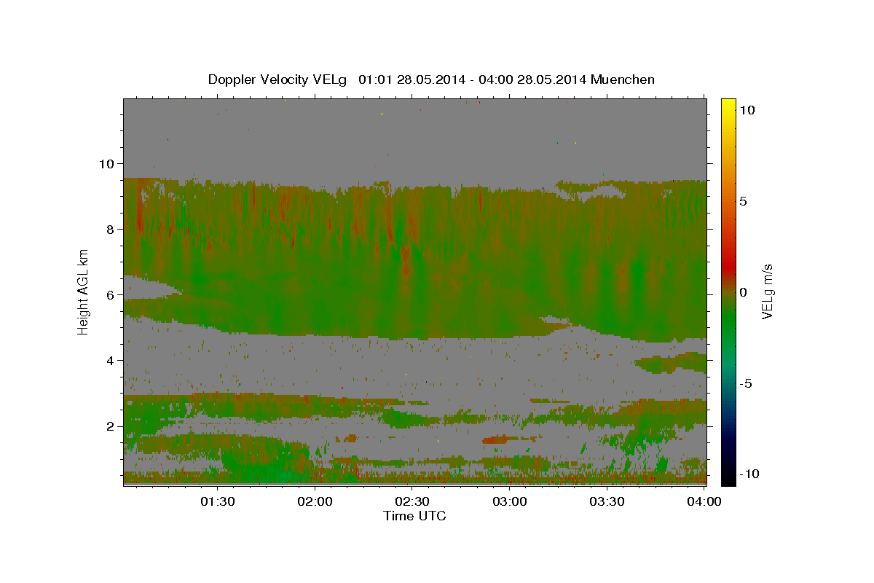
Task: Click the 03:30 time tick label
Action: tap(608, 501)
